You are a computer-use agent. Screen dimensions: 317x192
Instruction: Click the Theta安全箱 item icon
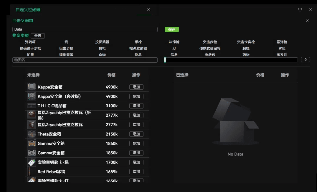32,134
